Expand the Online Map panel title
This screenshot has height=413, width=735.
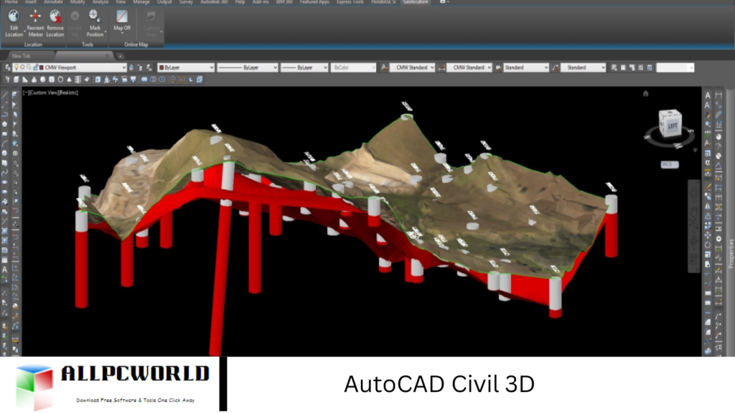point(136,44)
